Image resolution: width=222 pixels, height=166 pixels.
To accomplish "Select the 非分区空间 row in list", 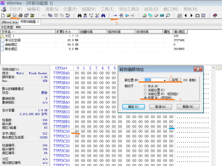I will click(x=13, y=40).
